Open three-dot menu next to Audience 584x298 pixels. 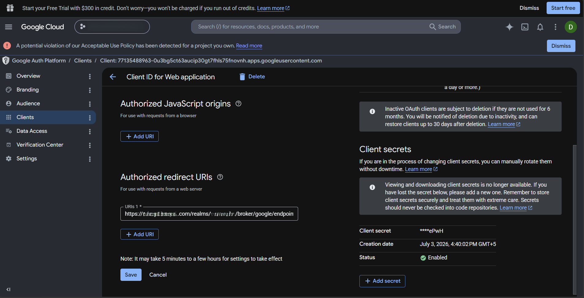pyautogui.click(x=90, y=104)
